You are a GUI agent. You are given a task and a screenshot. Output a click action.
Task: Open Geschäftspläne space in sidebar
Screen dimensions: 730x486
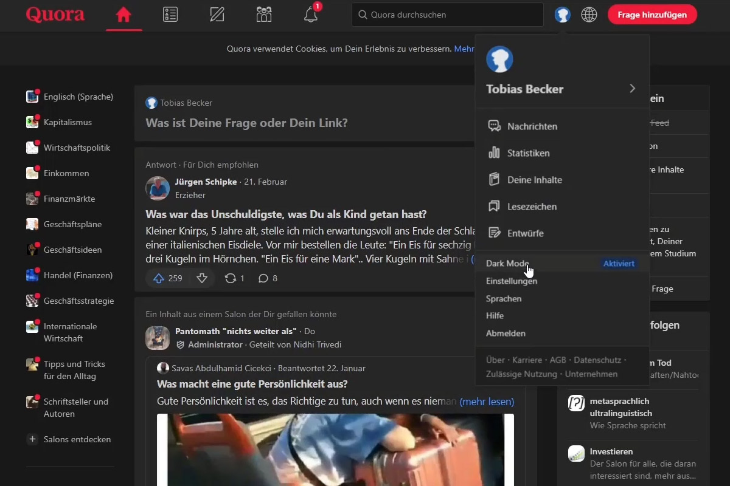tap(64, 224)
